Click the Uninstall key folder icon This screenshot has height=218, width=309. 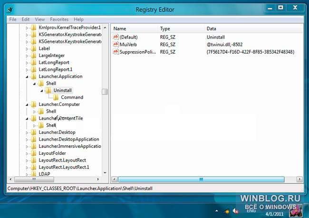(48, 90)
